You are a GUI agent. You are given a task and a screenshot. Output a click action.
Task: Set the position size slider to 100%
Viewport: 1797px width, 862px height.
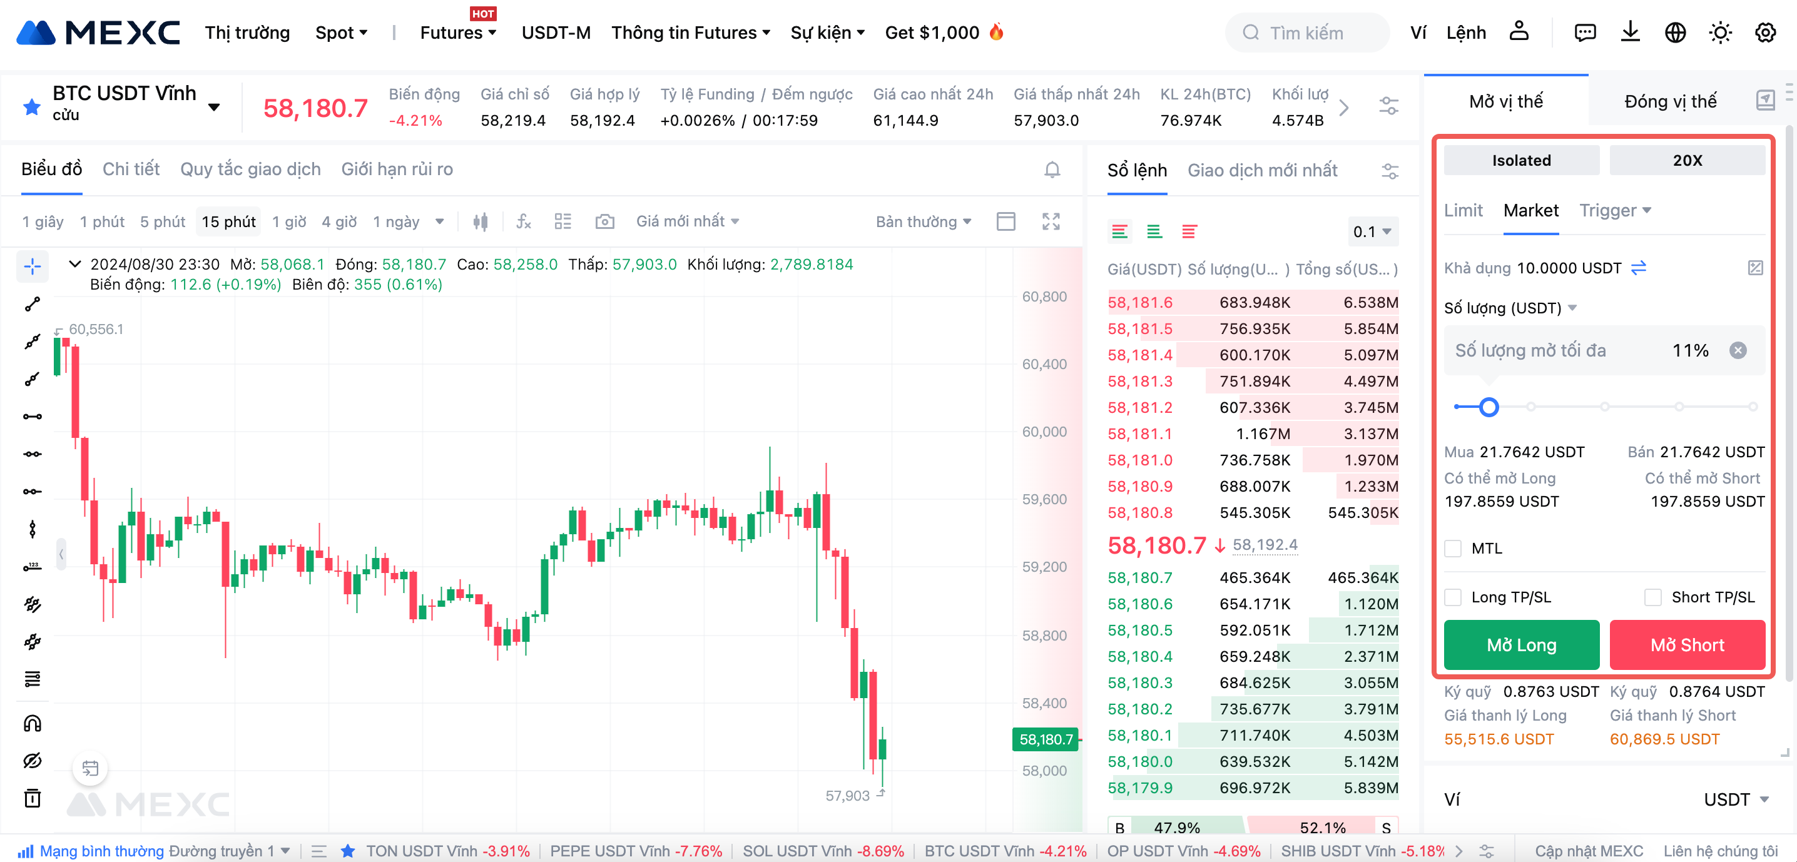click(1753, 407)
